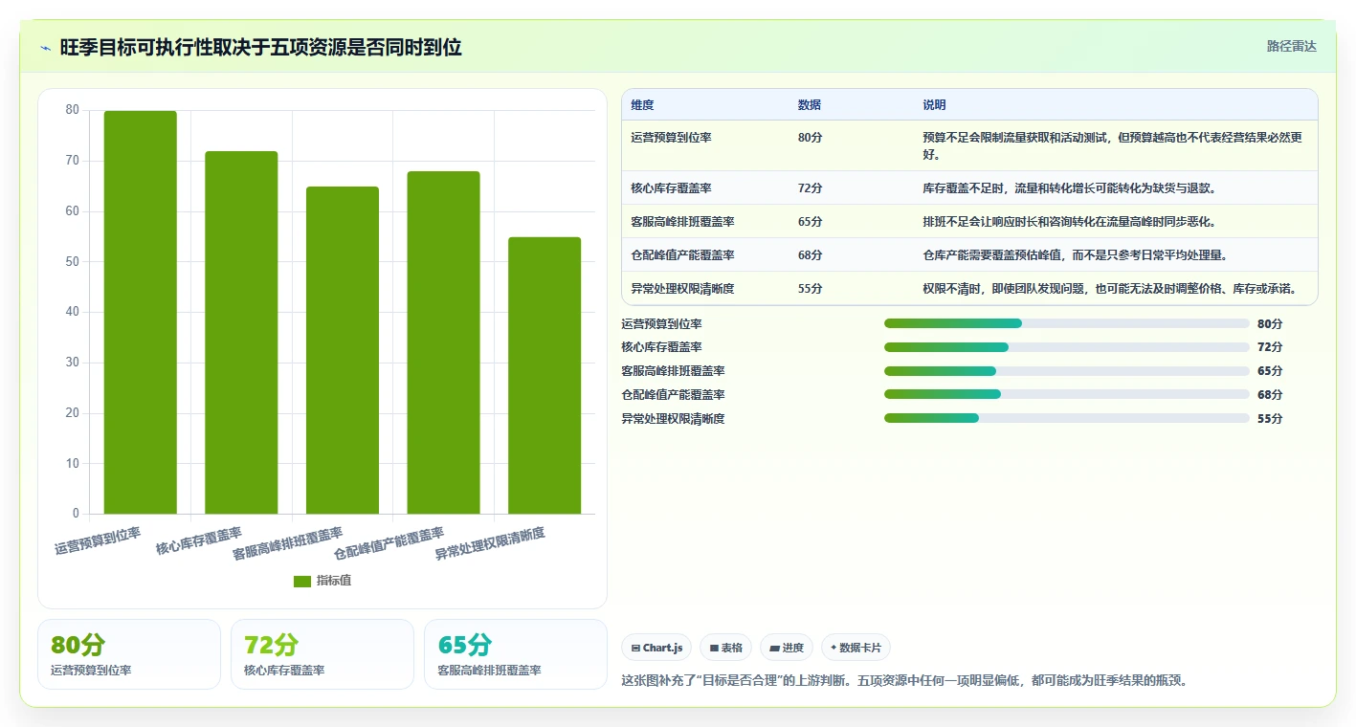Viewport: 1356px width, 727px height.
Task: Click the 仓配峰值产能覆盖率 bar in the chart
Action: click(x=443, y=342)
